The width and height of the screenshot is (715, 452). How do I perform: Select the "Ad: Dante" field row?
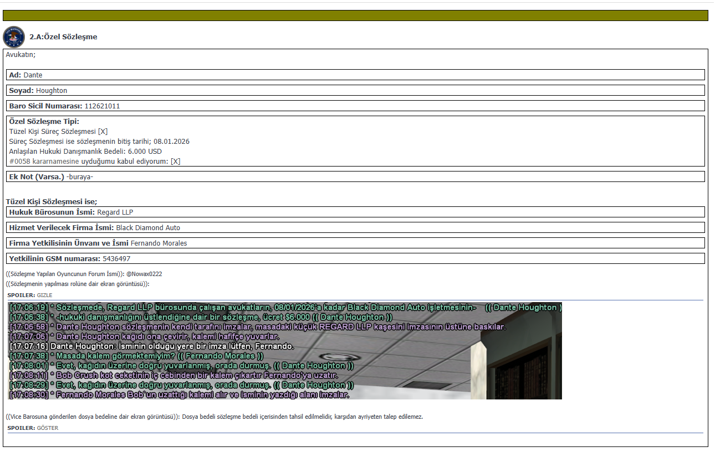(355, 75)
